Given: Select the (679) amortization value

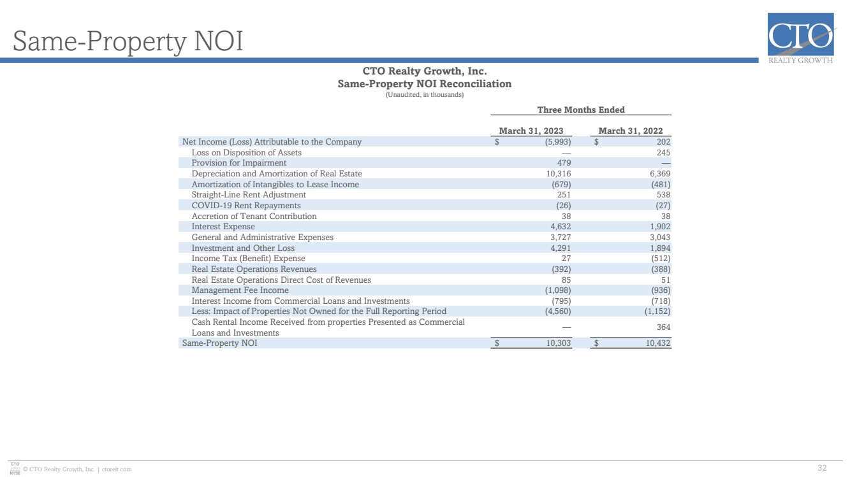Looking at the screenshot, I should tap(561, 185).
